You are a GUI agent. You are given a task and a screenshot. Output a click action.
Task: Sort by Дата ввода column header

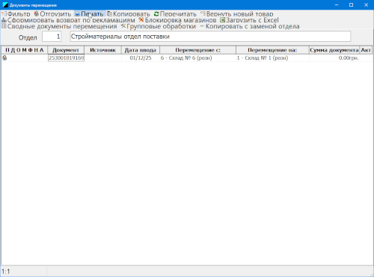pyautogui.click(x=141, y=50)
